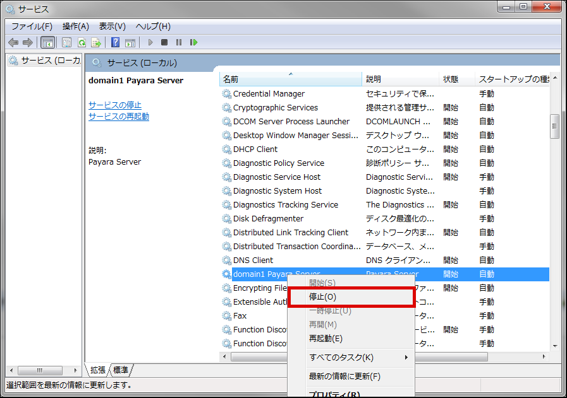Click the Properties toolbar icon
The width and height of the screenshot is (567, 398).
point(66,42)
